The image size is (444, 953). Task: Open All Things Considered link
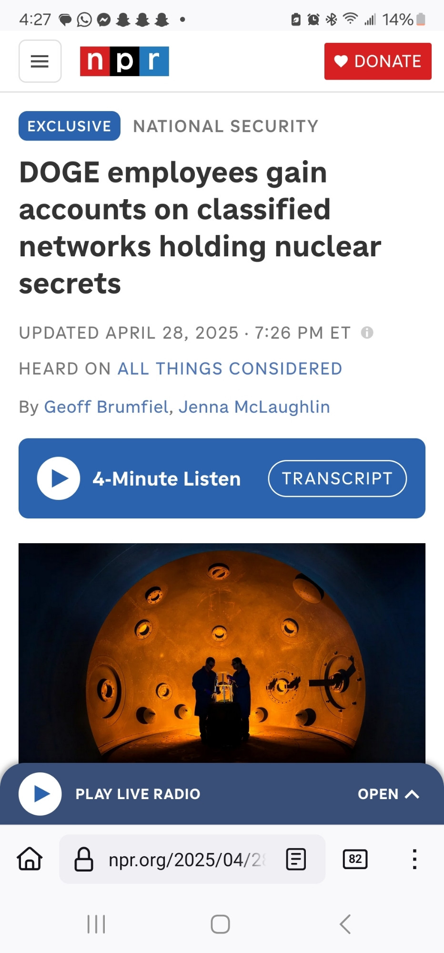(x=230, y=368)
